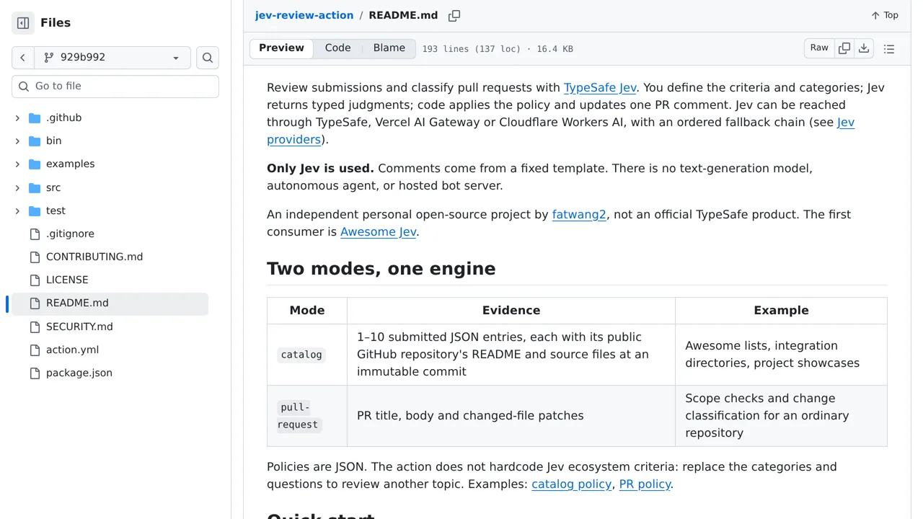This screenshot has height=519, width=923.
Task: Open the jev-review-action breadcrumb link
Action: pos(304,15)
